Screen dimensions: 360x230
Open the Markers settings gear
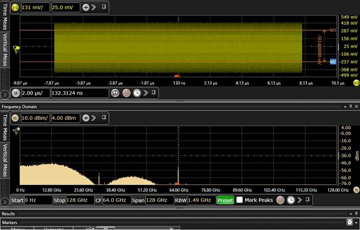click(x=350, y=222)
